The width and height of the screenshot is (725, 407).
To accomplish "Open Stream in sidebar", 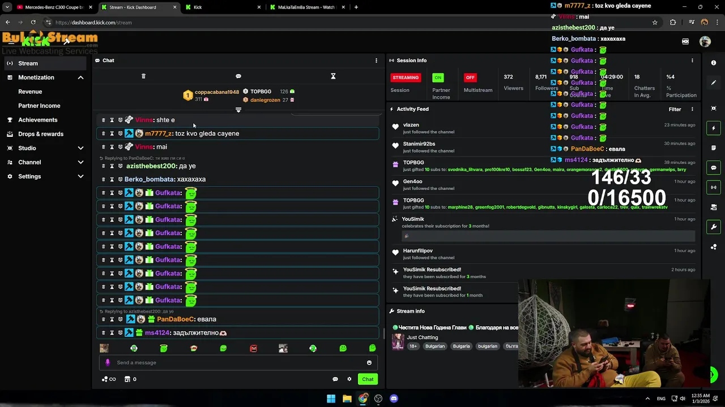I will [45, 63].
